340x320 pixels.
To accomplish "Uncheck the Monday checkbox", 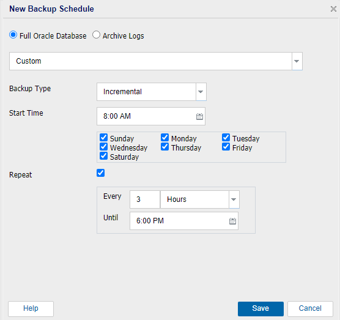I will point(164,138).
